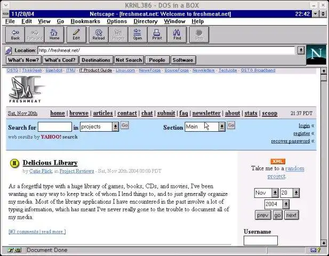
Task: Click the Destinations button
Action: click(x=96, y=60)
